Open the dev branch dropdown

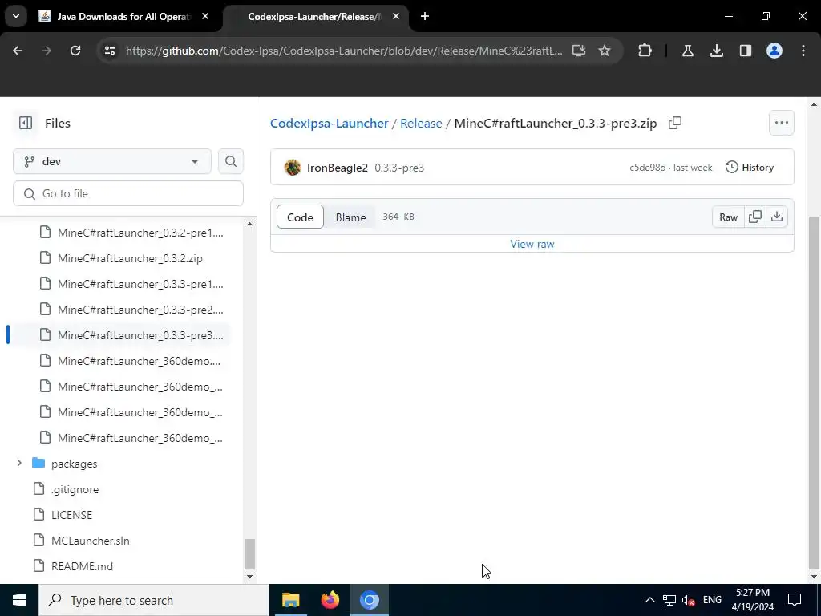click(x=112, y=161)
